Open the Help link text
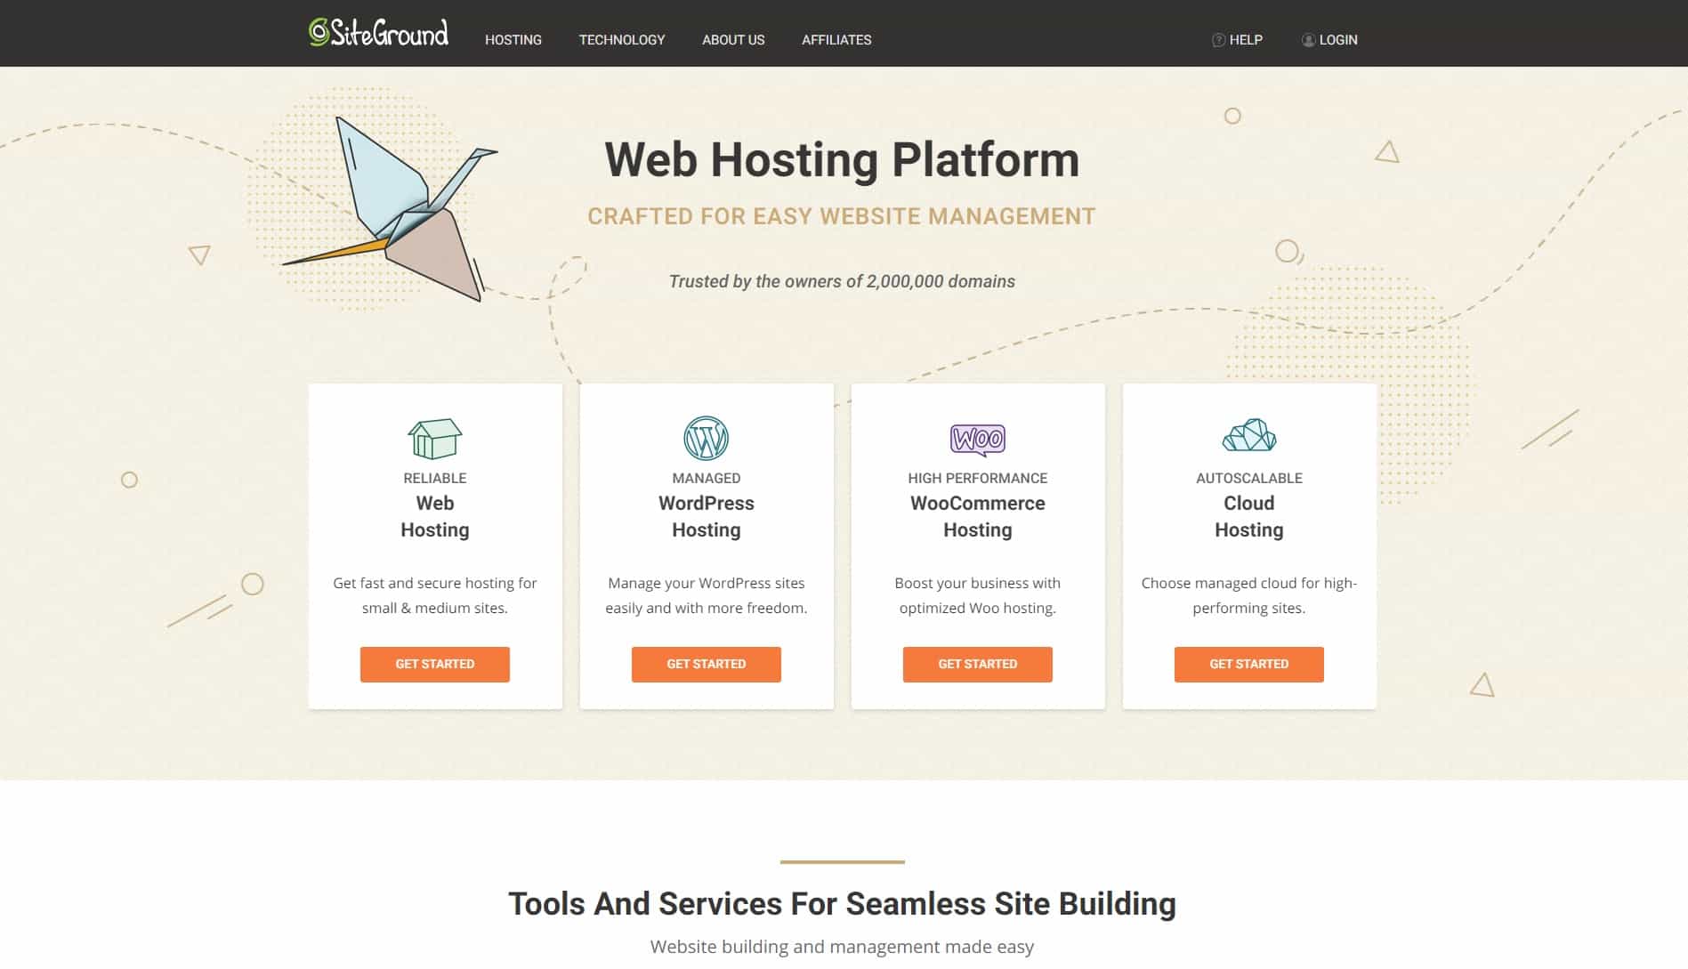Image resolution: width=1688 pixels, height=969 pixels. coord(1246,40)
